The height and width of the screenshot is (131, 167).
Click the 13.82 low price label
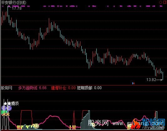click(x=151, y=80)
